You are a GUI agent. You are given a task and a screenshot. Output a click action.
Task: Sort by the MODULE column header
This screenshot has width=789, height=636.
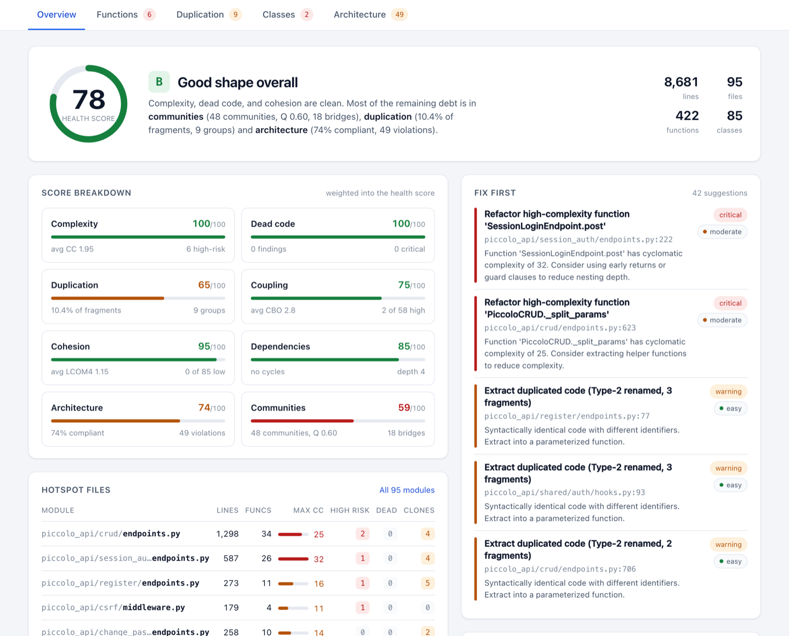tap(58, 511)
